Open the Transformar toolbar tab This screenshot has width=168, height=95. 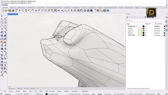[76, 8]
